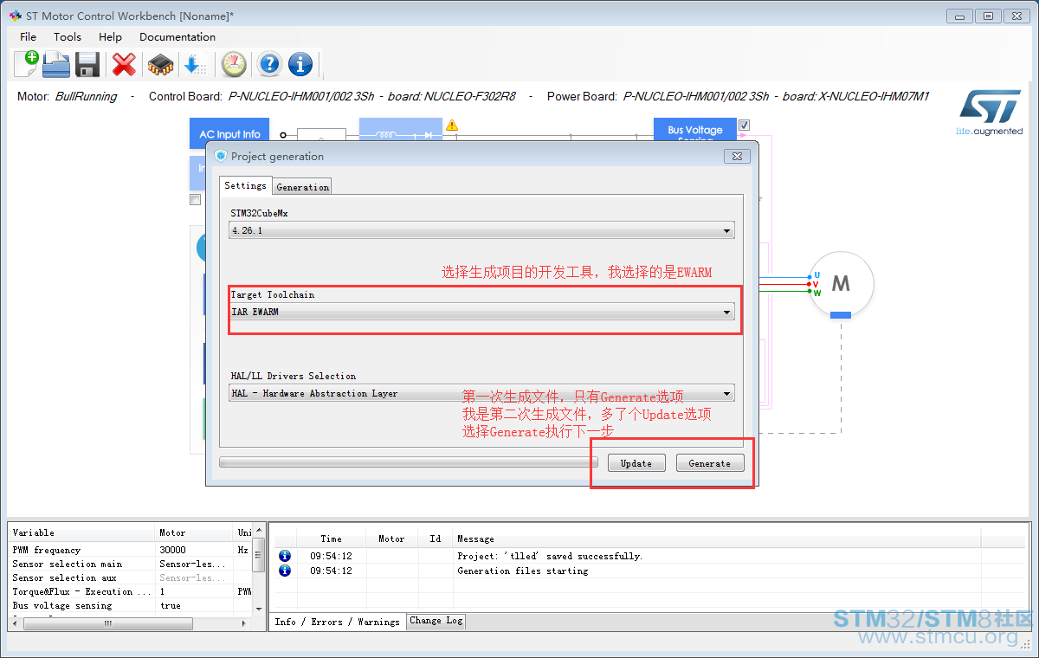The width and height of the screenshot is (1039, 658).
Task: Click info icon beside 'saved successfully' message
Action: (x=285, y=556)
